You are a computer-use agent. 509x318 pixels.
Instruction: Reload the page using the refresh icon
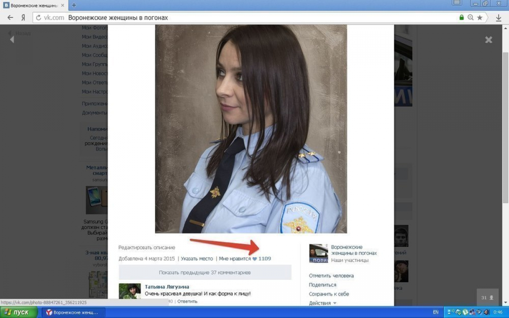click(39, 18)
